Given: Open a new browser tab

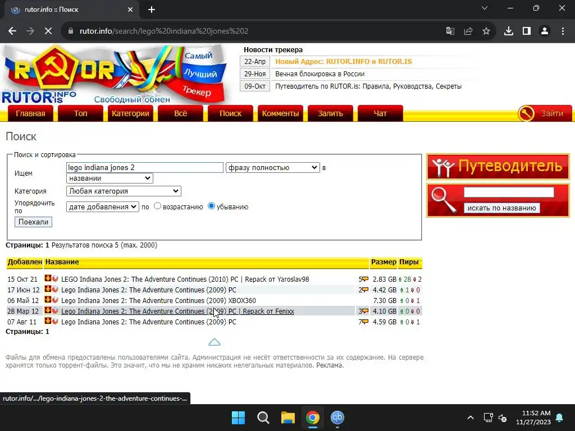Looking at the screenshot, I should tap(152, 10).
